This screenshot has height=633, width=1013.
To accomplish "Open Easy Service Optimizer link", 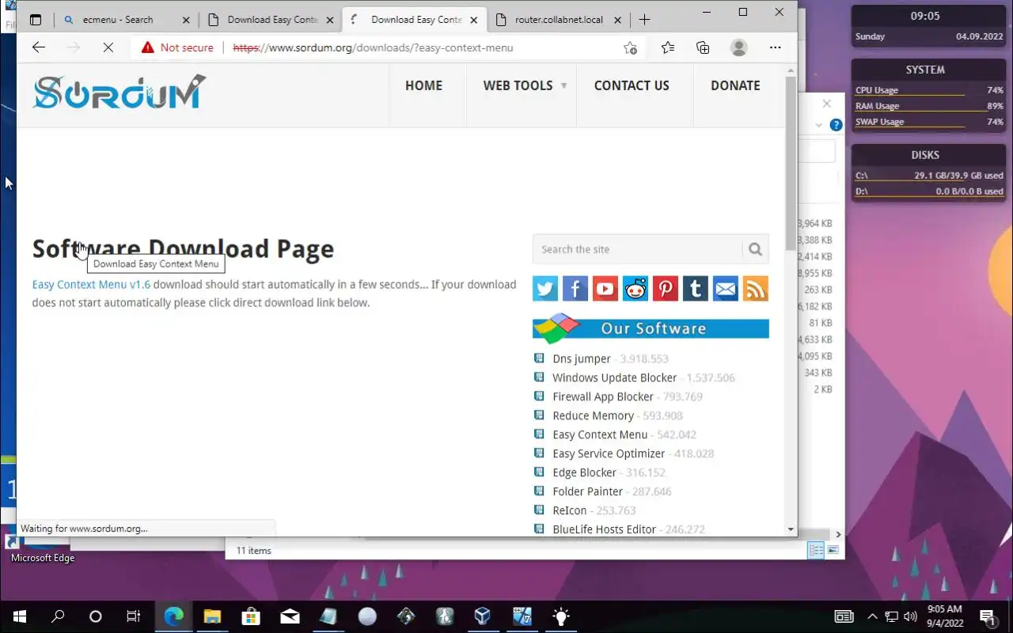I will tap(609, 453).
